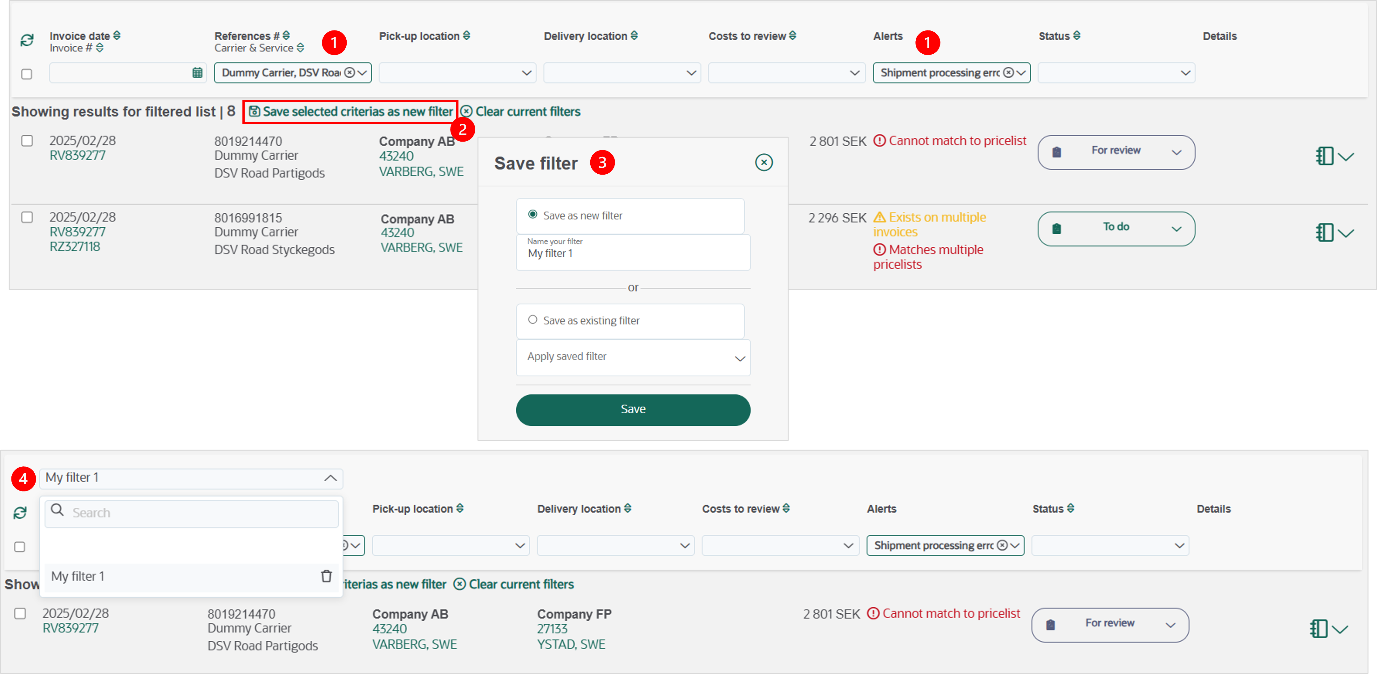The height and width of the screenshot is (674, 1377).
Task: Toggle select-all checkbox in bottom table header
Action: [20, 547]
